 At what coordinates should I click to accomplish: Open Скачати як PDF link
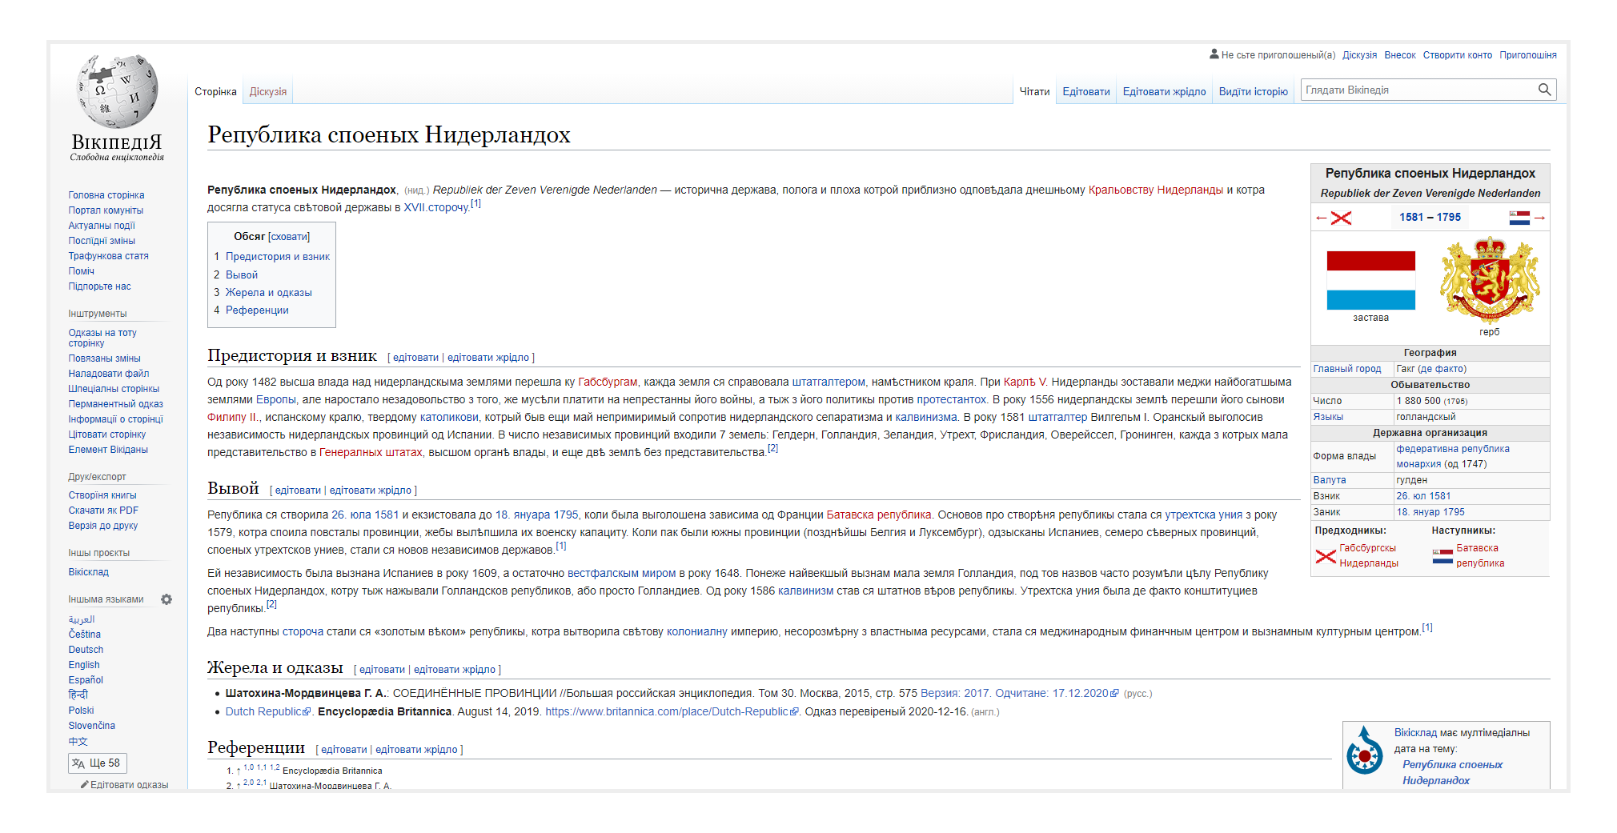click(103, 511)
